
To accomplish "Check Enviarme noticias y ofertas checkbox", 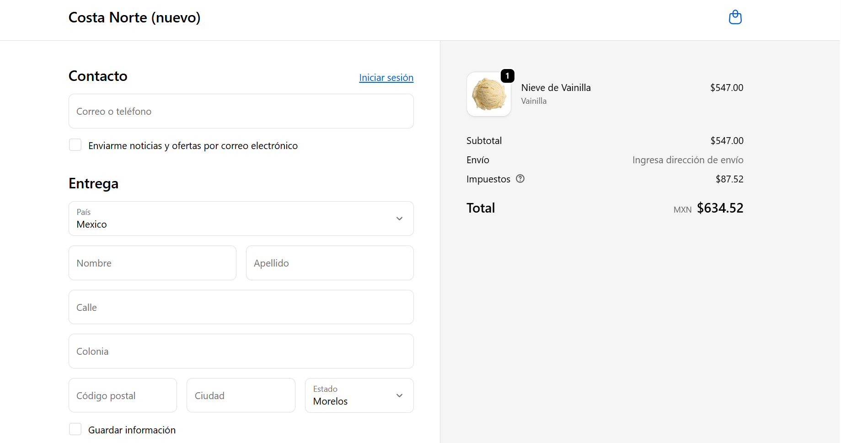I will pos(75,145).
